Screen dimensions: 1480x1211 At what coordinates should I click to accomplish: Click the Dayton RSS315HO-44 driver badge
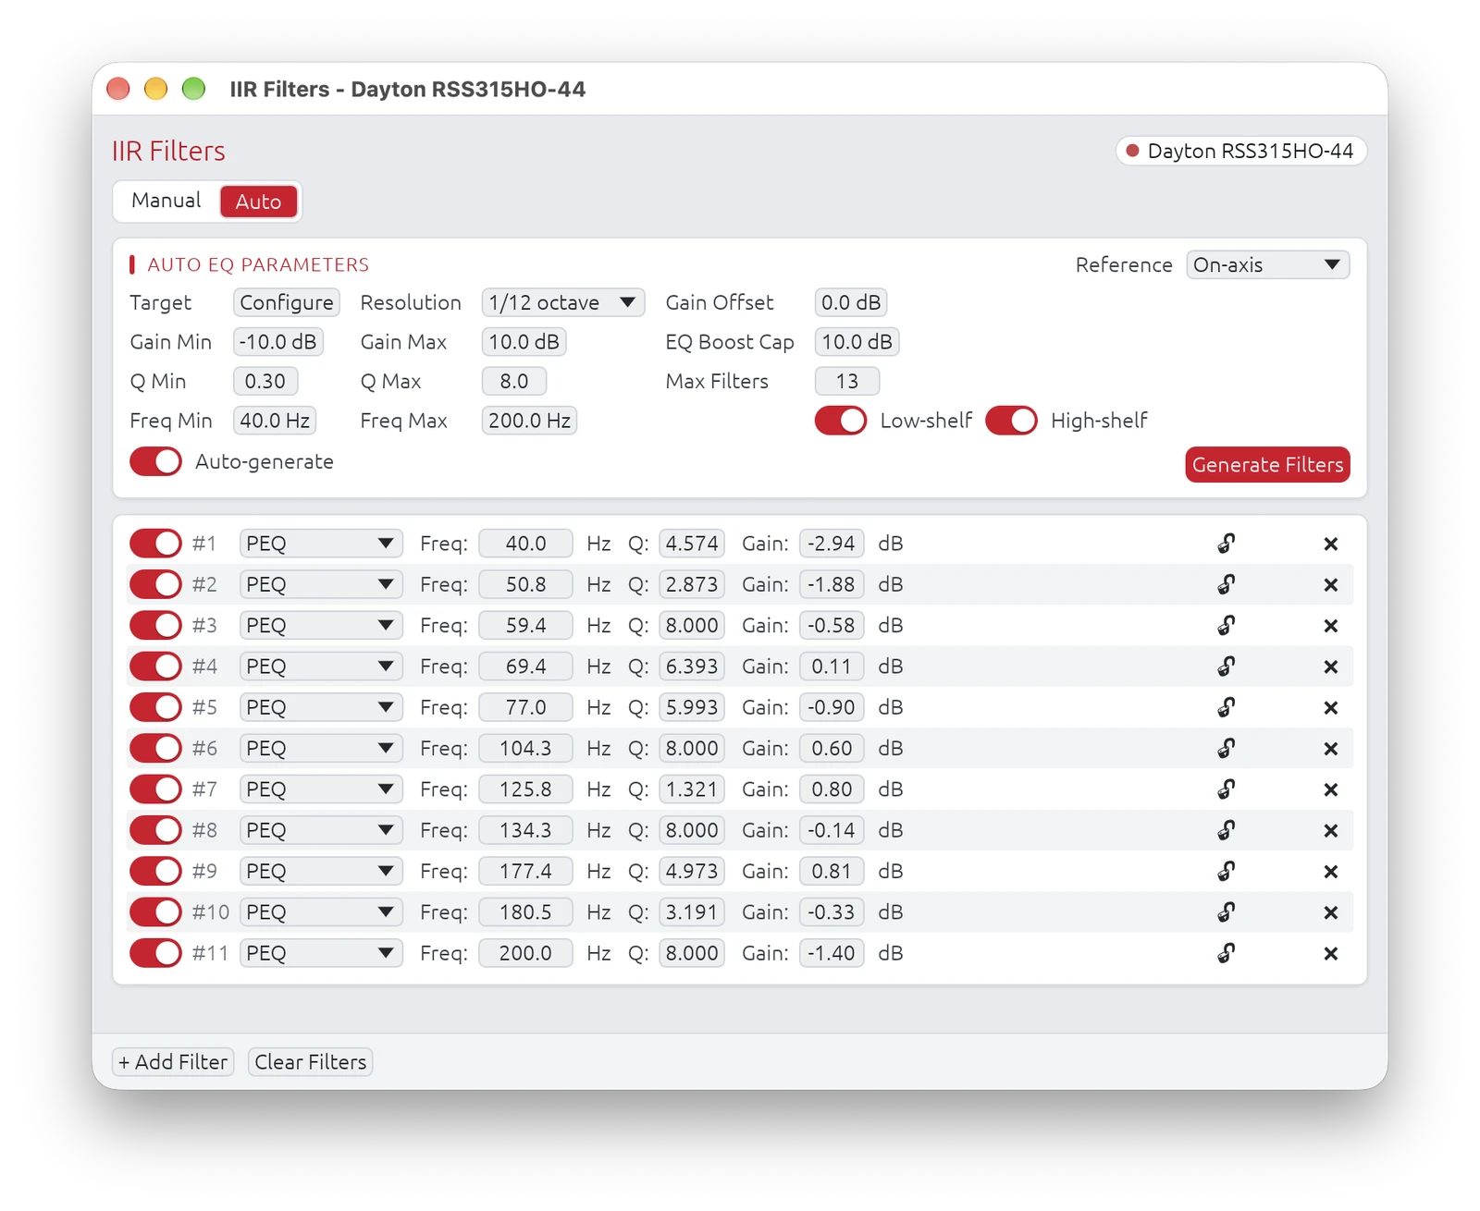(x=1240, y=152)
